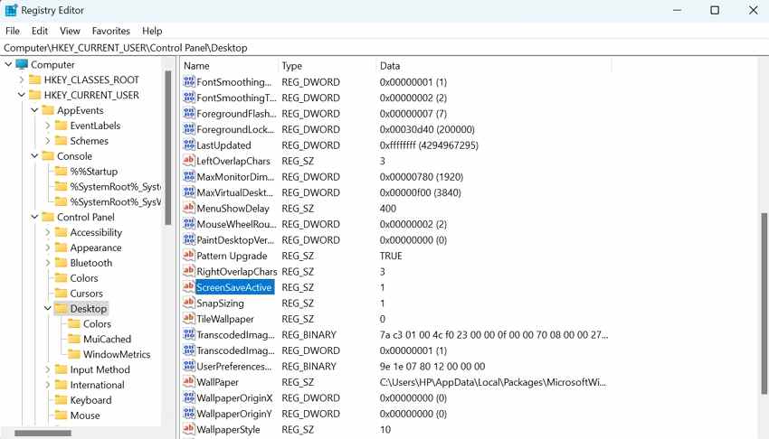Click the MenuShowDelay string value icon
Viewport: 769px width, 439px height.
tap(189, 208)
